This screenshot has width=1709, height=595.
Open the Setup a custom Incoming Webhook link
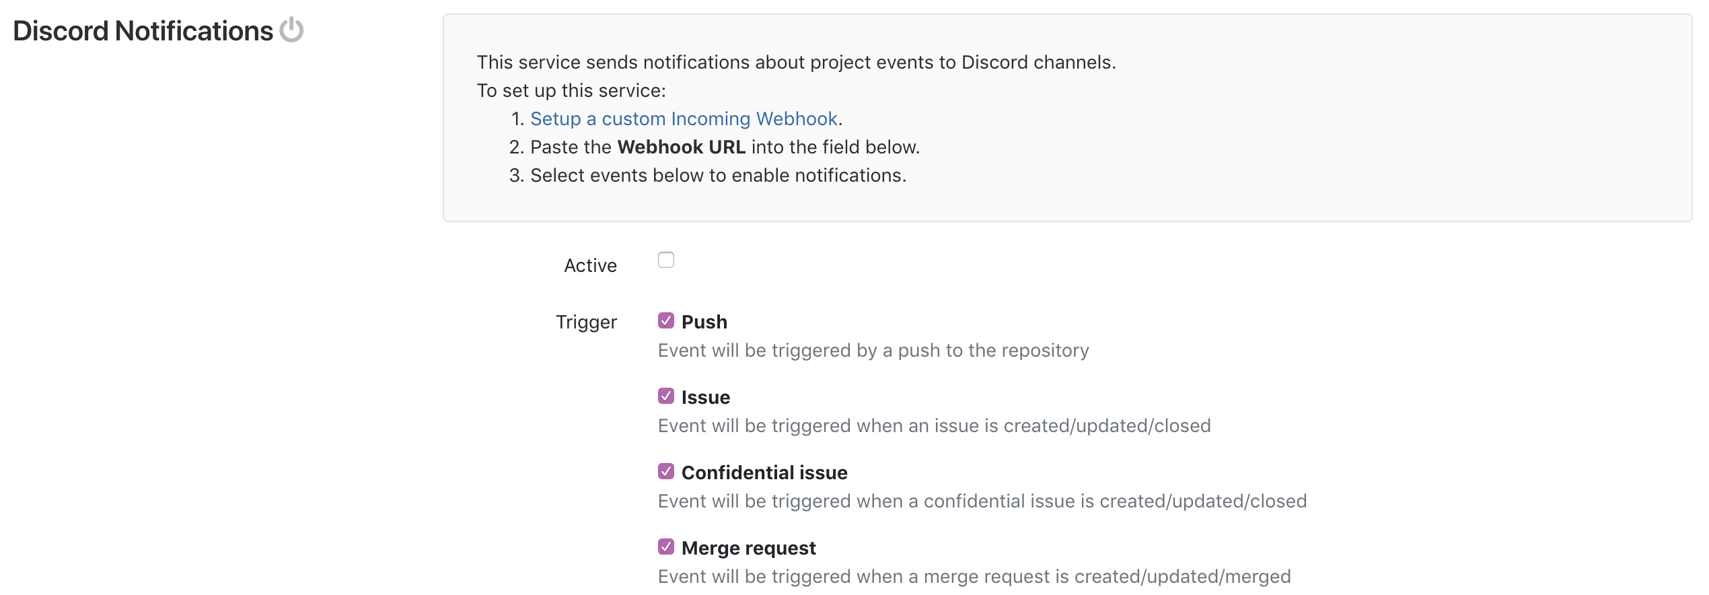(x=684, y=118)
